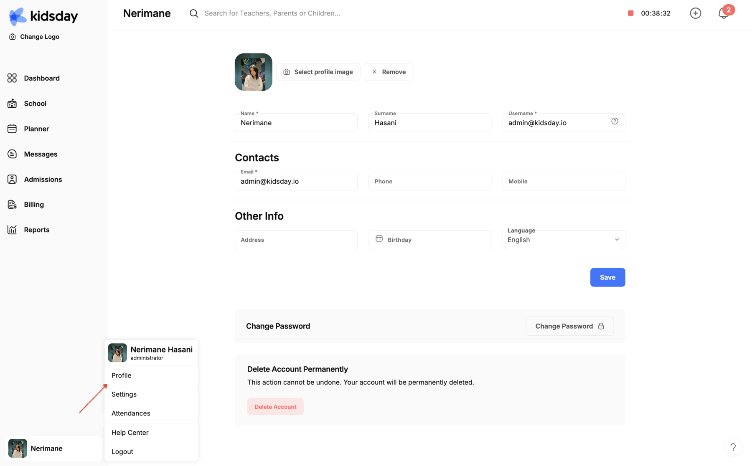Expand the Language dropdown
The height and width of the screenshot is (466, 752).
[x=564, y=240]
